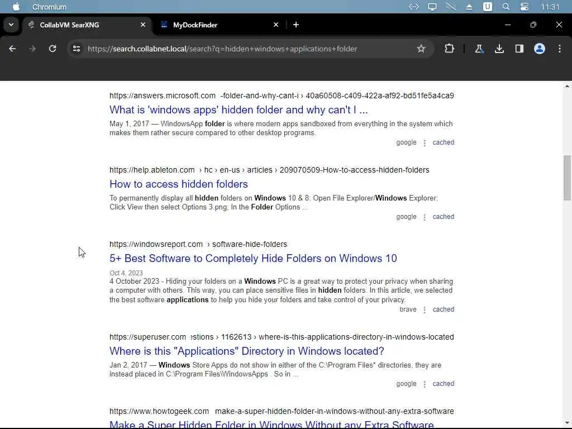This screenshot has width=572, height=429.
Task: Click the display icon in menu bar
Action: (x=432, y=7)
